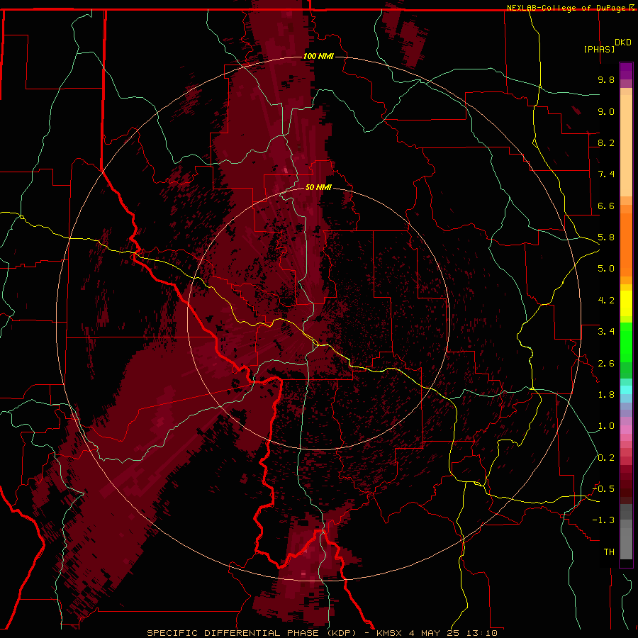Click the 9.8 value on the color scale
This screenshot has height=638, width=638.
click(x=606, y=79)
